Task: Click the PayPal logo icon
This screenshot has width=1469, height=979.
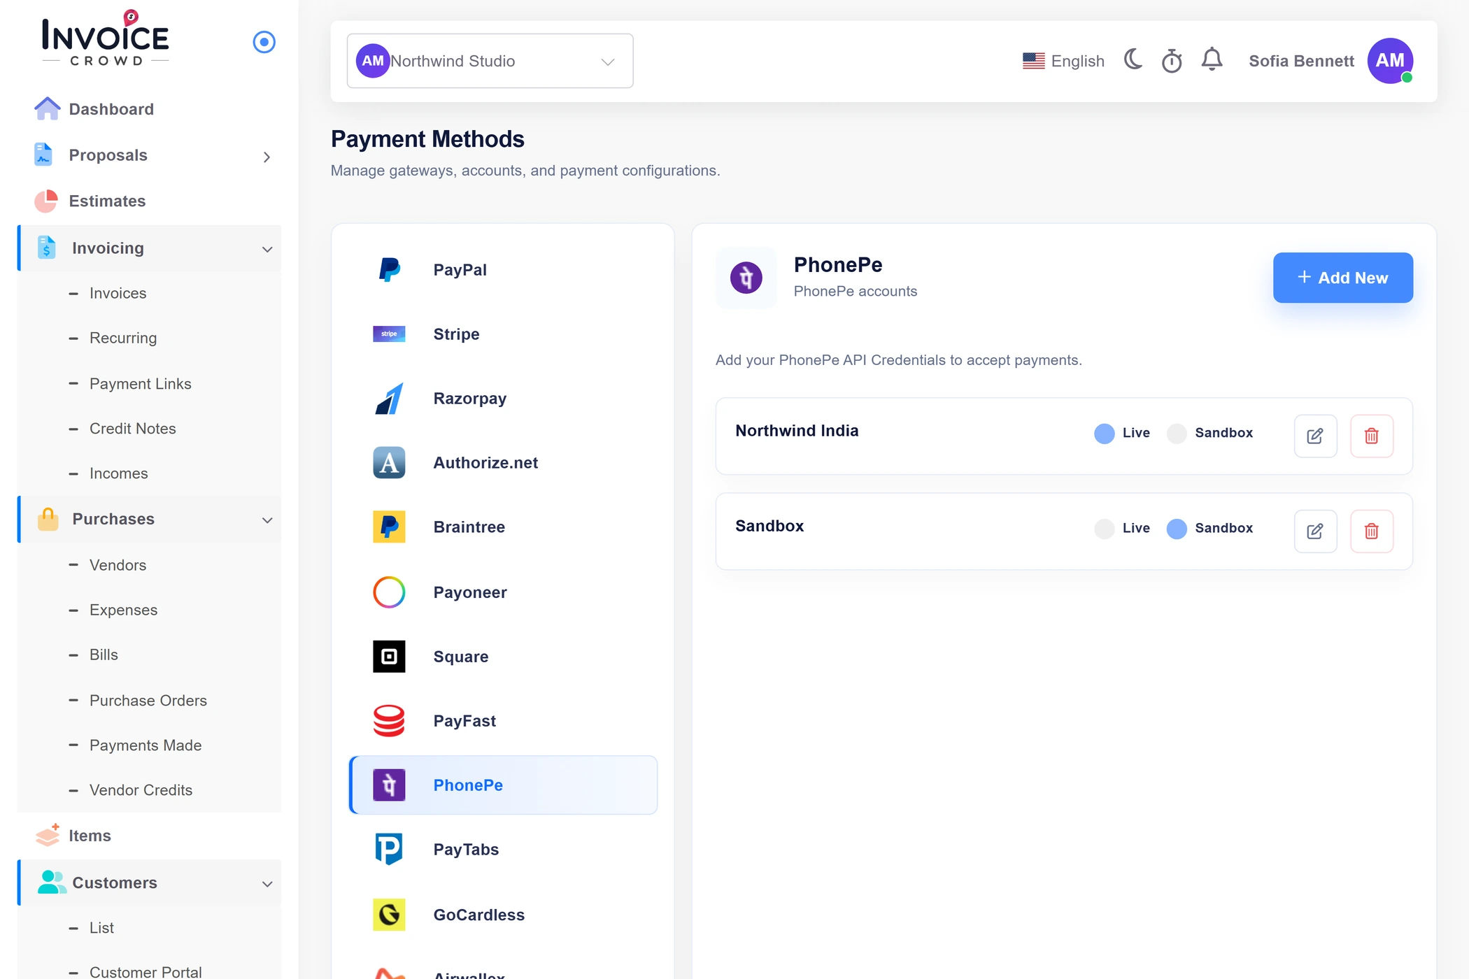Action: [389, 269]
